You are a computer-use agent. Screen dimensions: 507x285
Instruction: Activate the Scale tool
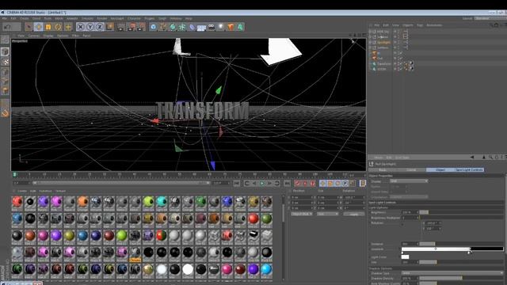point(48,27)
